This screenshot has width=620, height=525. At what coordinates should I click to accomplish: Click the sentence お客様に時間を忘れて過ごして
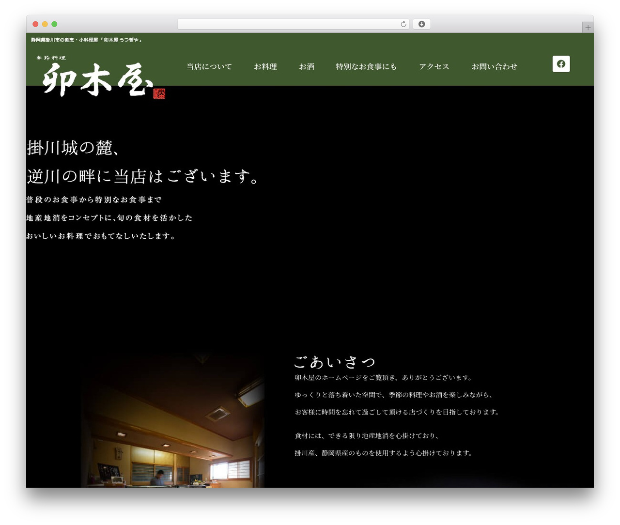pos(398,412)
